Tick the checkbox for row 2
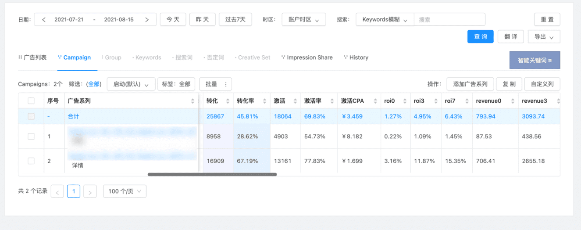581x230 pixels. pyautogui.click(x=31, y=161)
